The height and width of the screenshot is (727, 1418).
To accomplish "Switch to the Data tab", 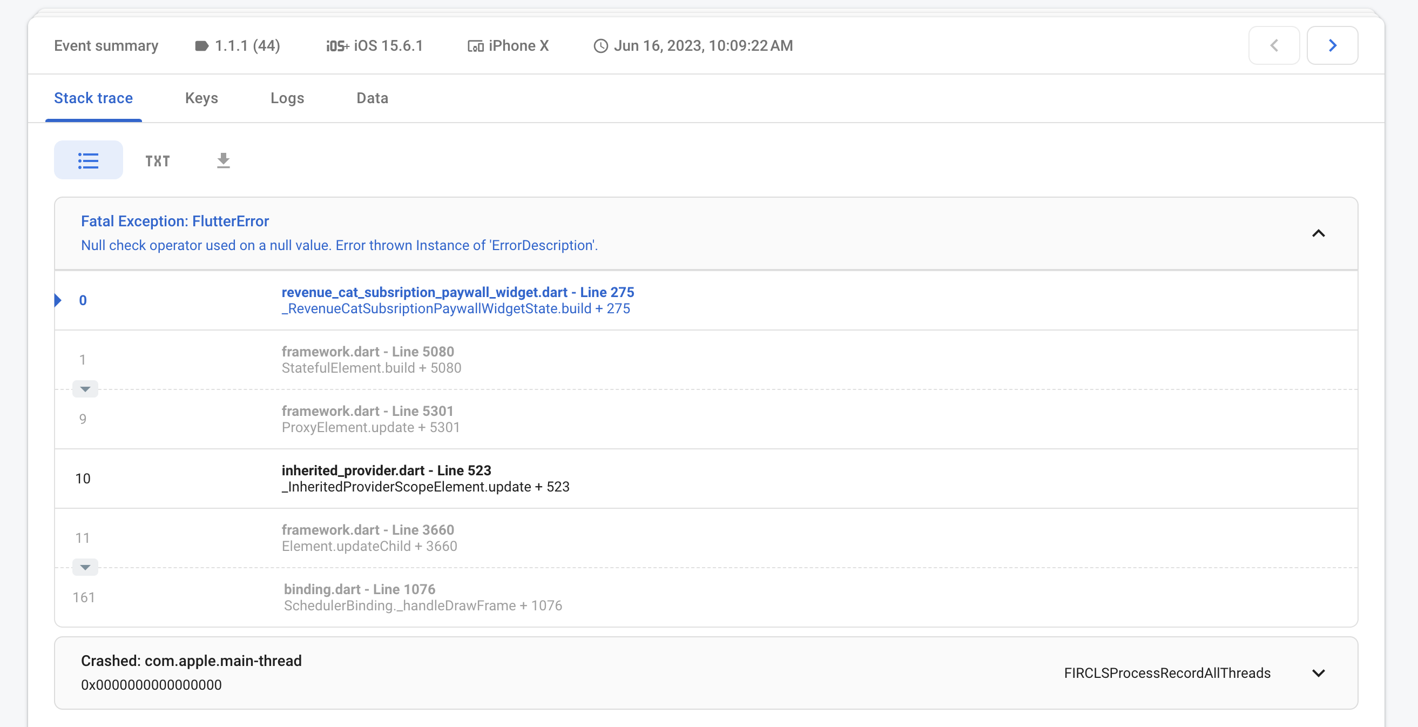I will 372,98.
